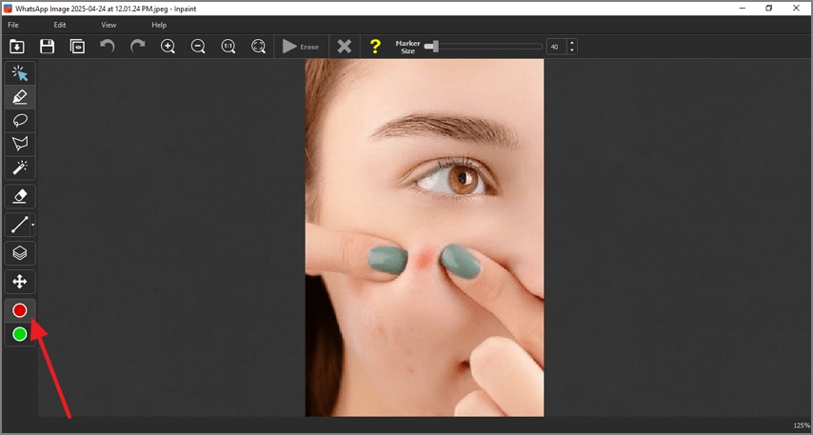Choose the red removal marker color
This screenshot has height=435, width=813.
[x=20, y=310]
